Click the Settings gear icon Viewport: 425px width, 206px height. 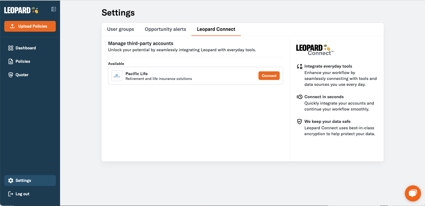point(11,181)
